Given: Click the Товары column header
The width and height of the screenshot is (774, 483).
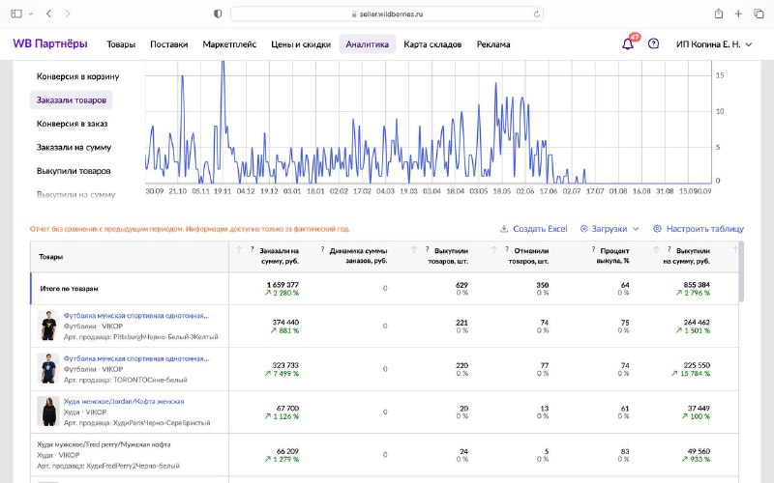Looking at the screenshot, I should pyautogui.click(x=50, y=257).
